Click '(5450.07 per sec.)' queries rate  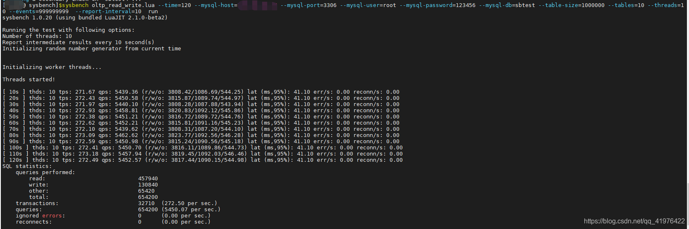(x=191, y=210)
